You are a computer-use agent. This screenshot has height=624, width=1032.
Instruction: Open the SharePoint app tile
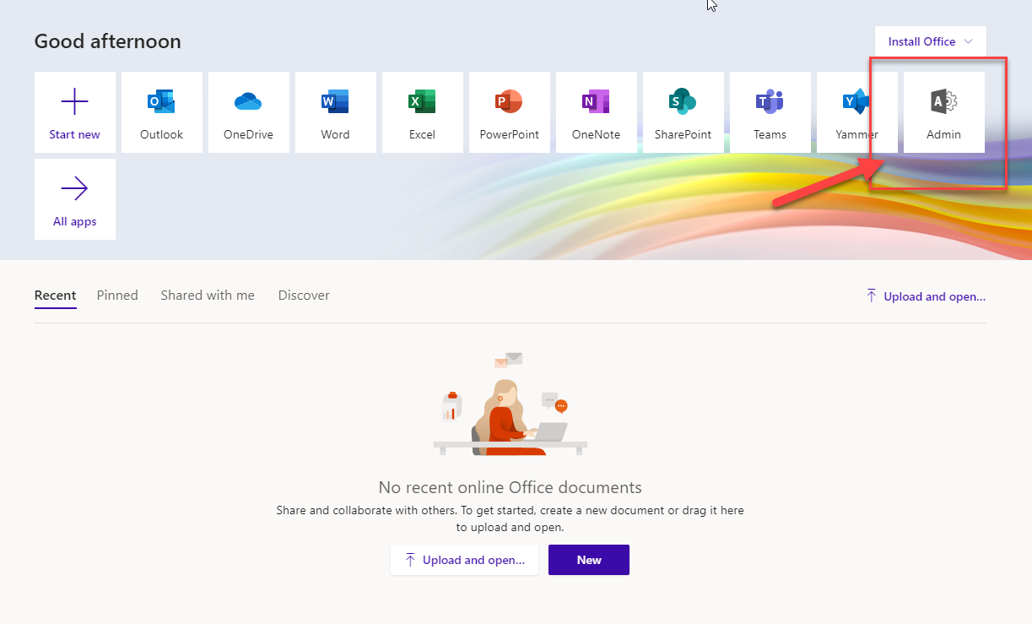pos(683,112)
